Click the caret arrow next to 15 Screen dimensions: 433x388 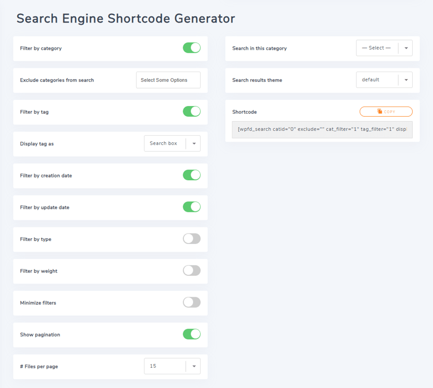194,366
